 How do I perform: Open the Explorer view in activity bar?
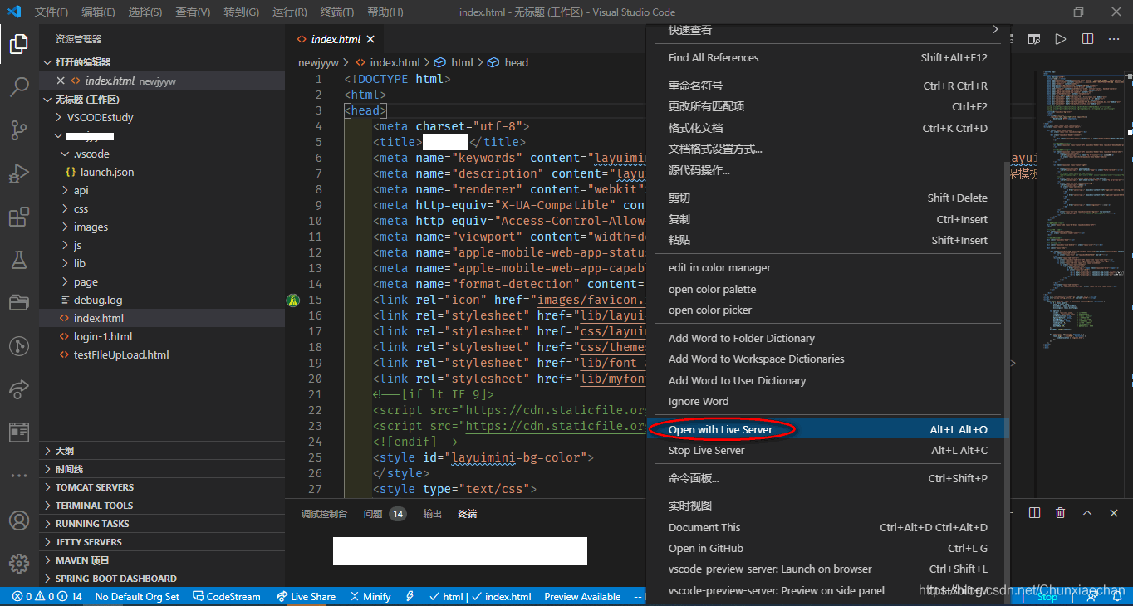point(19,44)
